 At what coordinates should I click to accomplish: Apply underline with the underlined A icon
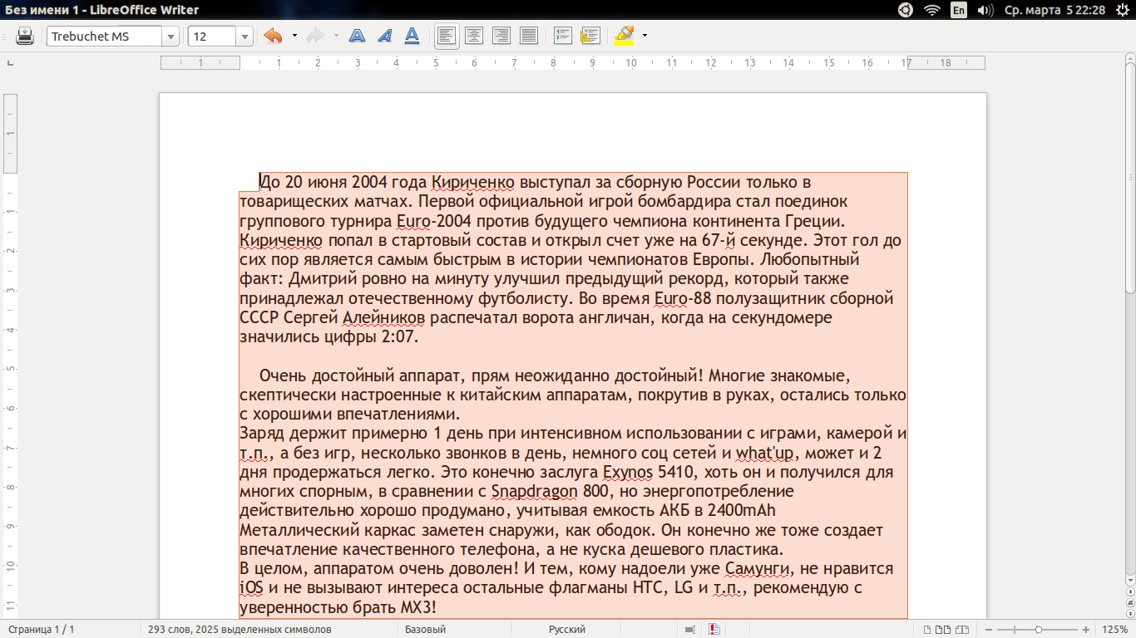point(412,36)
